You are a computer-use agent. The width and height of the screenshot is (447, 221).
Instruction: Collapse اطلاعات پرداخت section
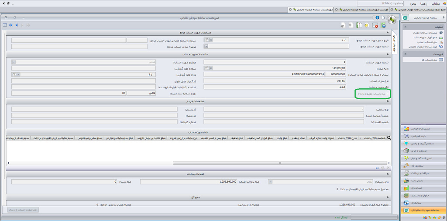(x=388, y=174)
